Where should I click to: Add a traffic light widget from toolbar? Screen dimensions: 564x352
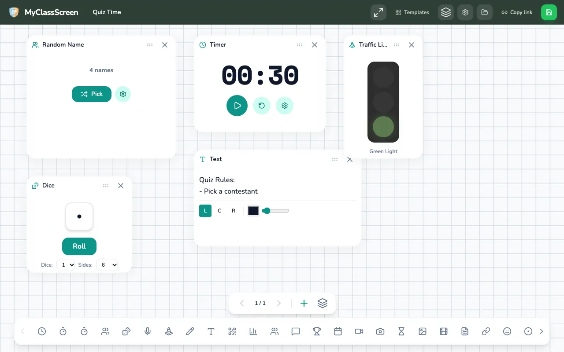tap(169, 331)
